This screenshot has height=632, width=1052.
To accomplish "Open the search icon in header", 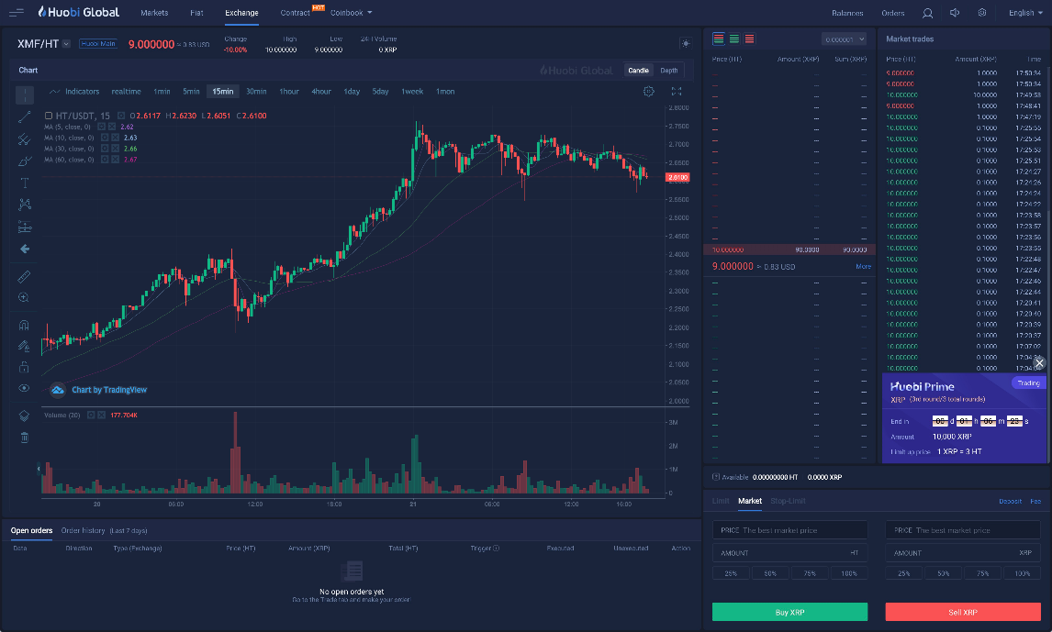I will pos(927,13).
